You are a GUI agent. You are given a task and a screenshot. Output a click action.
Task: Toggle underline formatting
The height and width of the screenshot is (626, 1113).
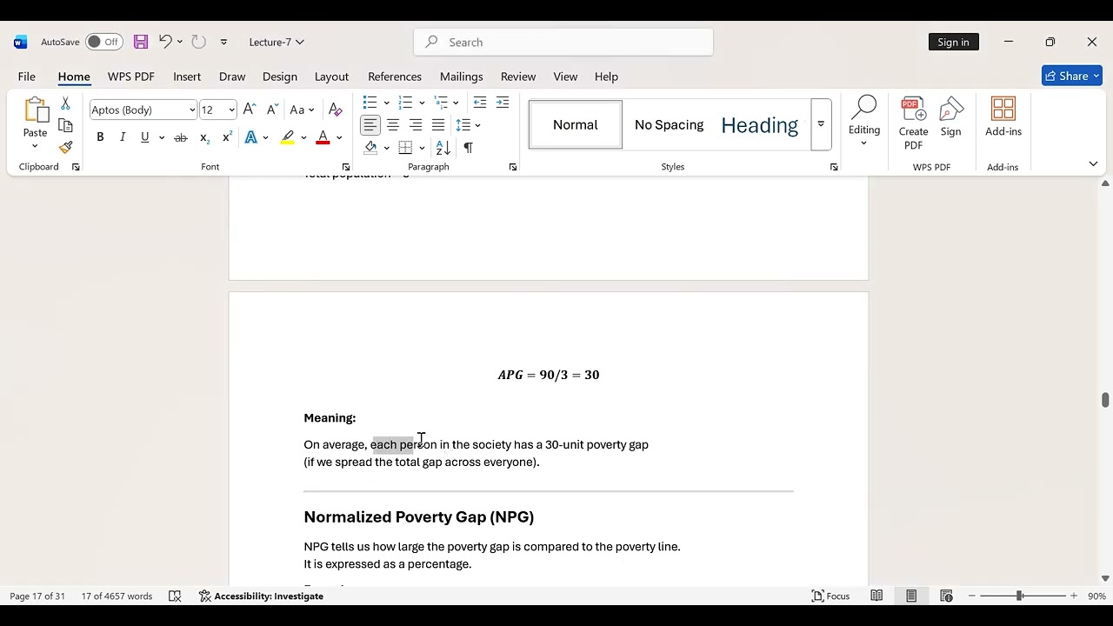[145, 137]
